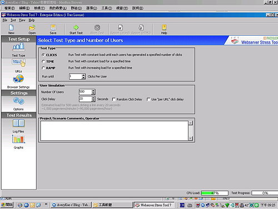Click the taskbar clock
The width and height of the screenshot is (278, 209).
[x=268, y=205]
